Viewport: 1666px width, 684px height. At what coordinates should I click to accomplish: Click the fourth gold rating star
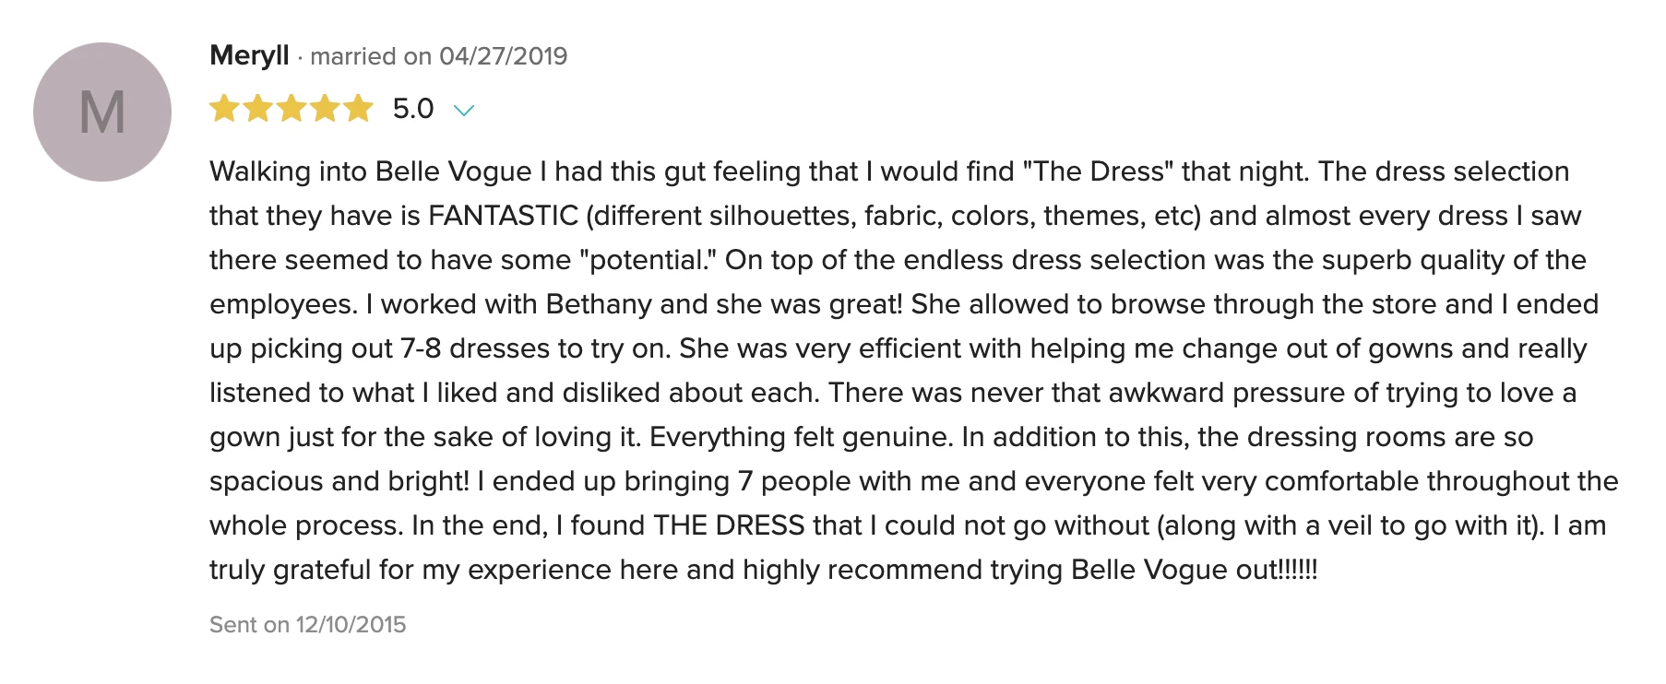[325, 109]
